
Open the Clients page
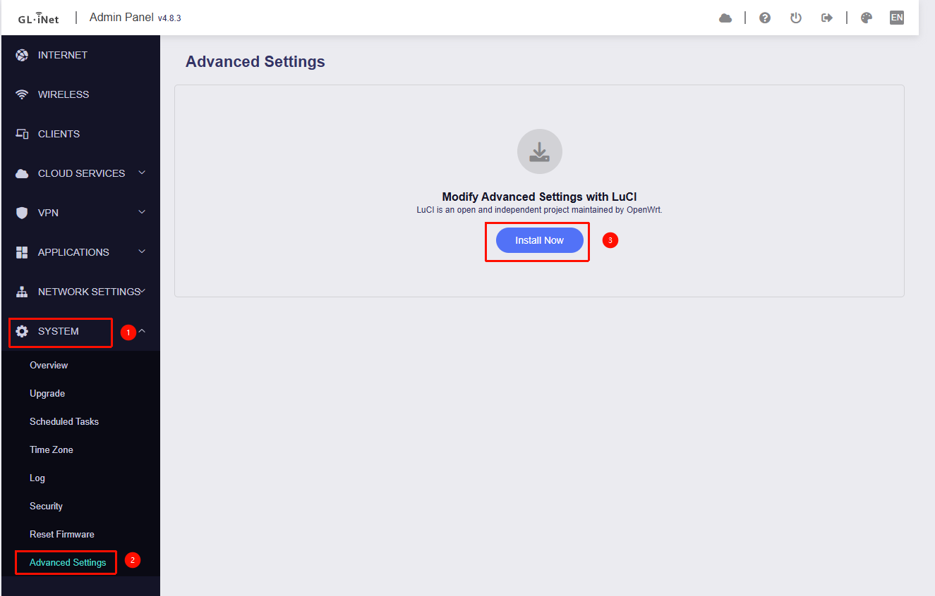tap(59, 134)
